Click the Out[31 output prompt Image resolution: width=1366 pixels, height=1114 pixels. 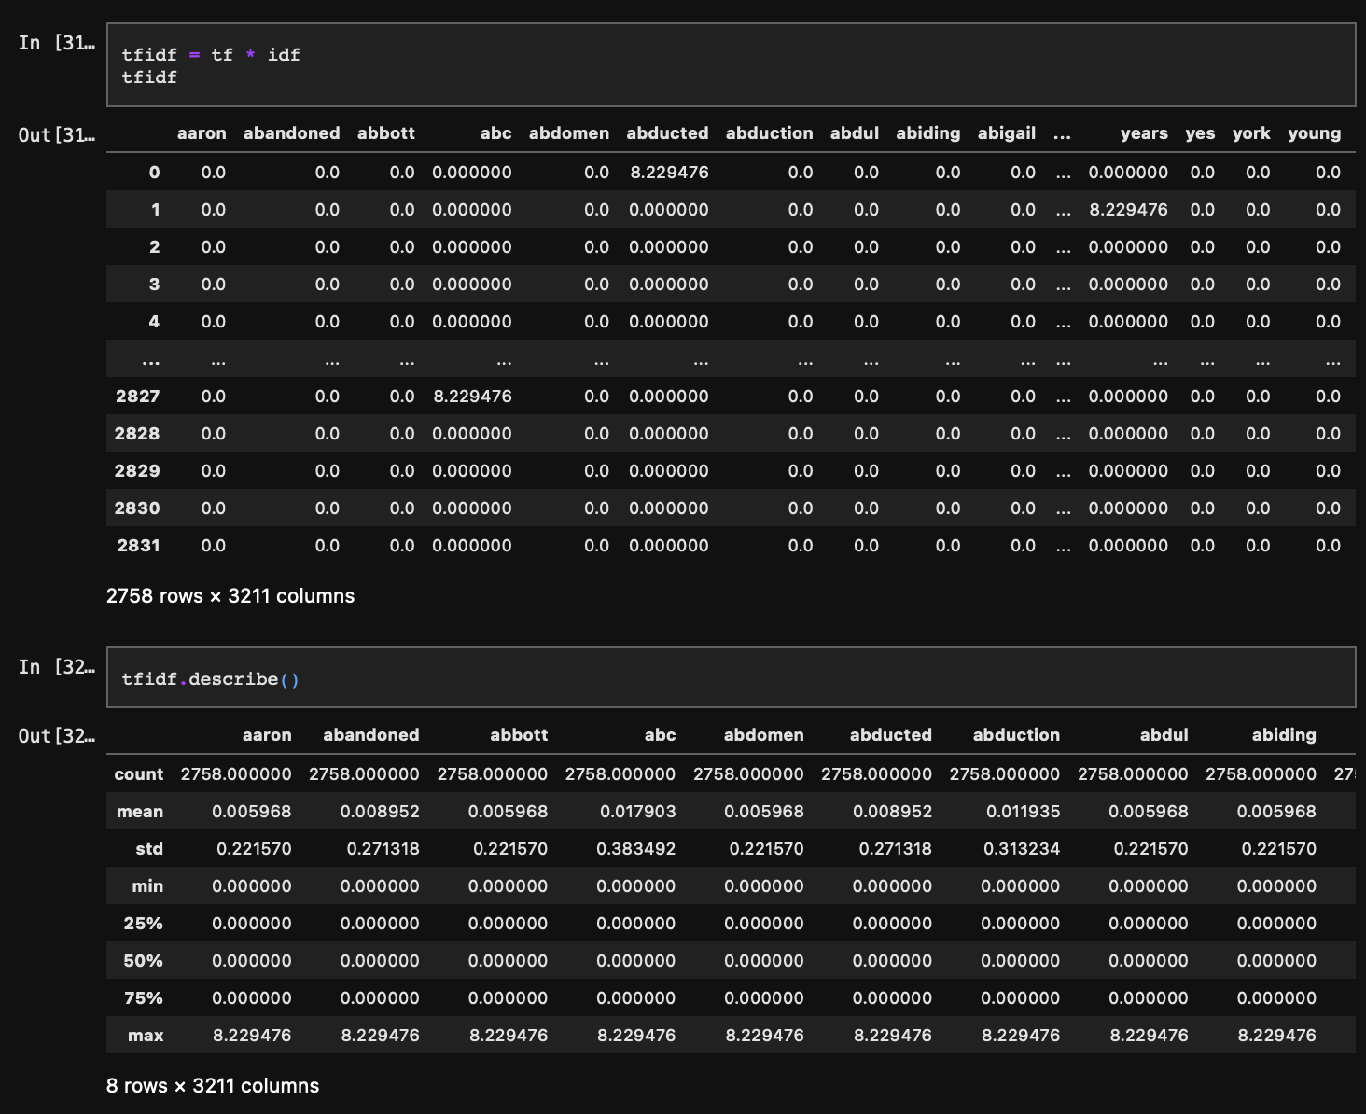tap(56, 135)
